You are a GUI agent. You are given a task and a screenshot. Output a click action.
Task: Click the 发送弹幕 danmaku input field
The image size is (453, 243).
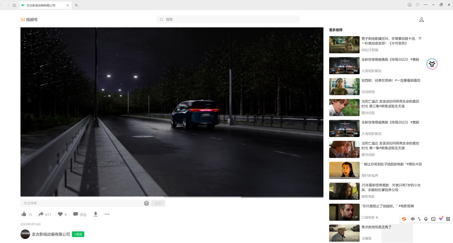pos(82,203)
